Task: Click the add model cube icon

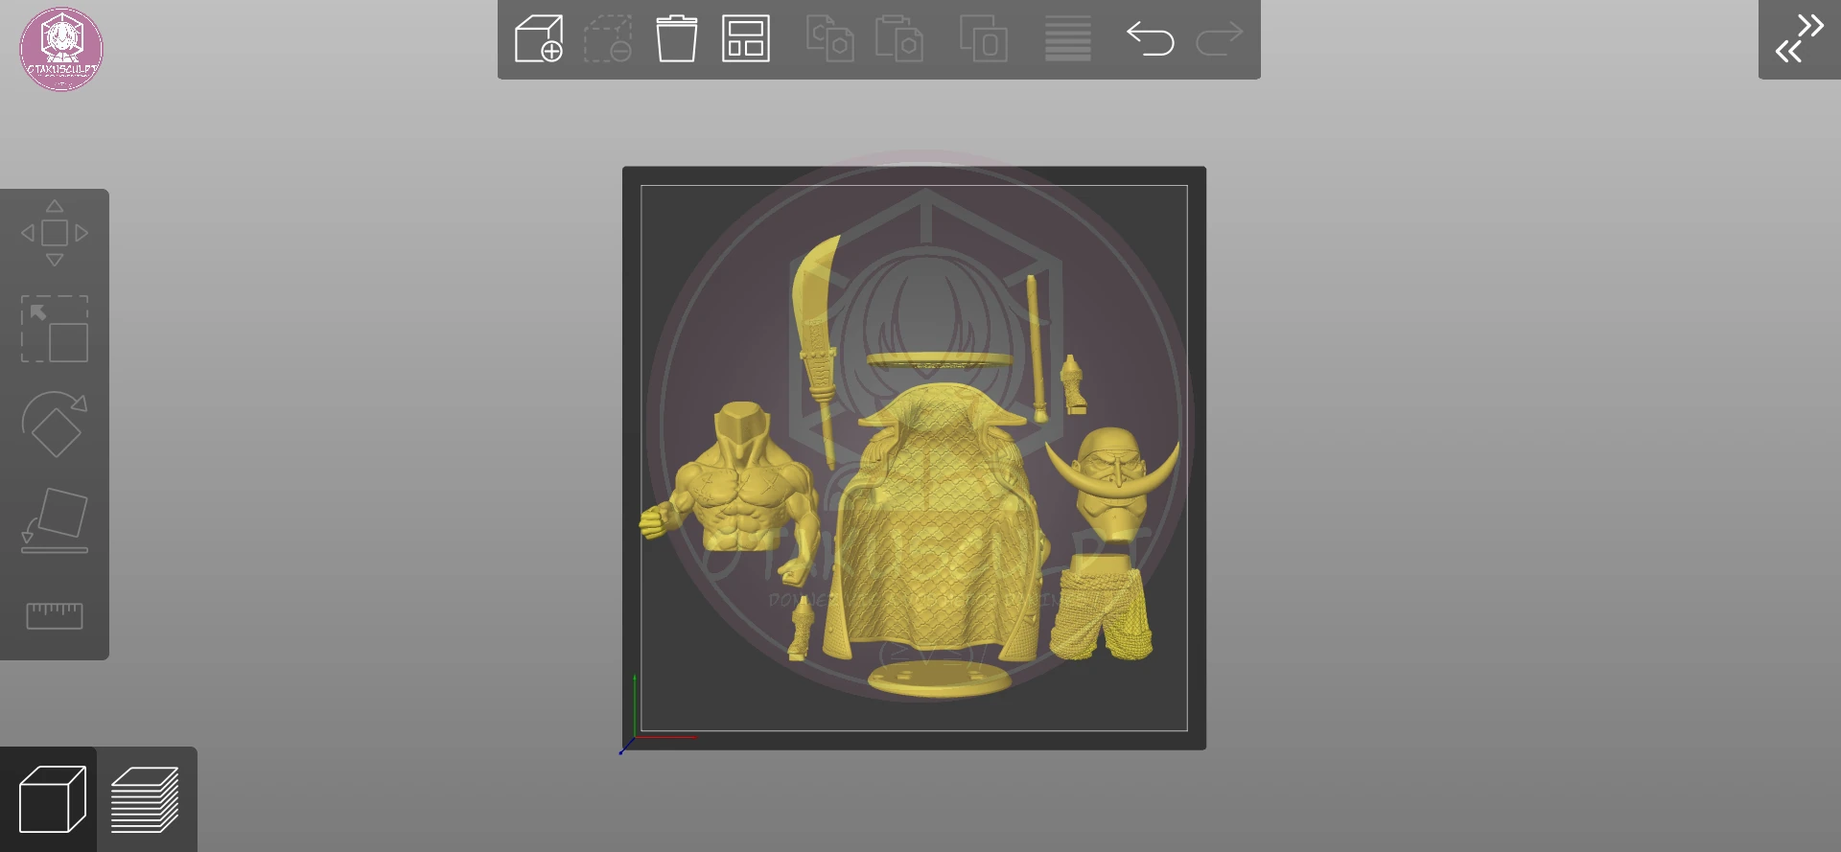Action: pyautogui.click(x=538, y=39)
